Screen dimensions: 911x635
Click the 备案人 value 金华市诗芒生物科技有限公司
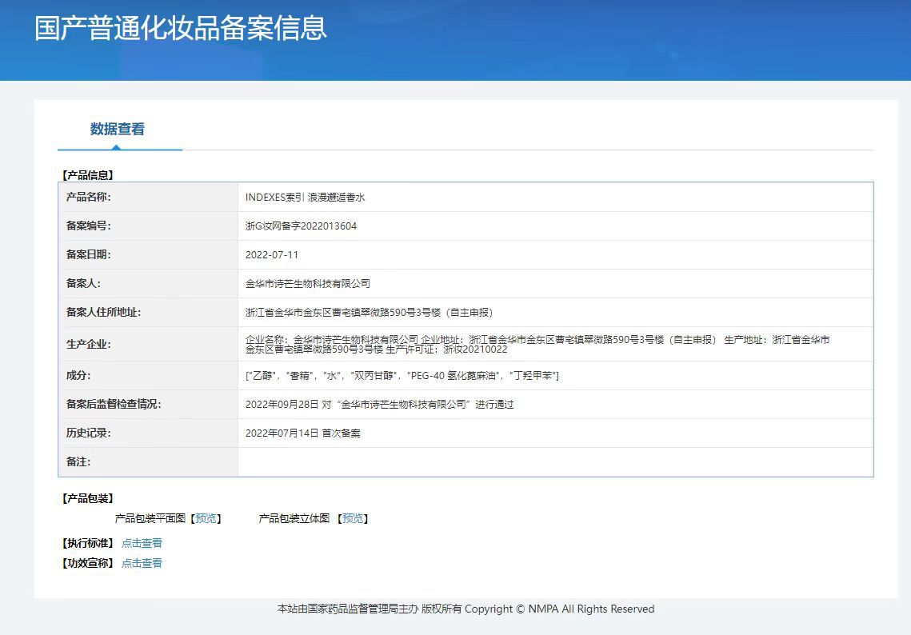pos(307,284)
